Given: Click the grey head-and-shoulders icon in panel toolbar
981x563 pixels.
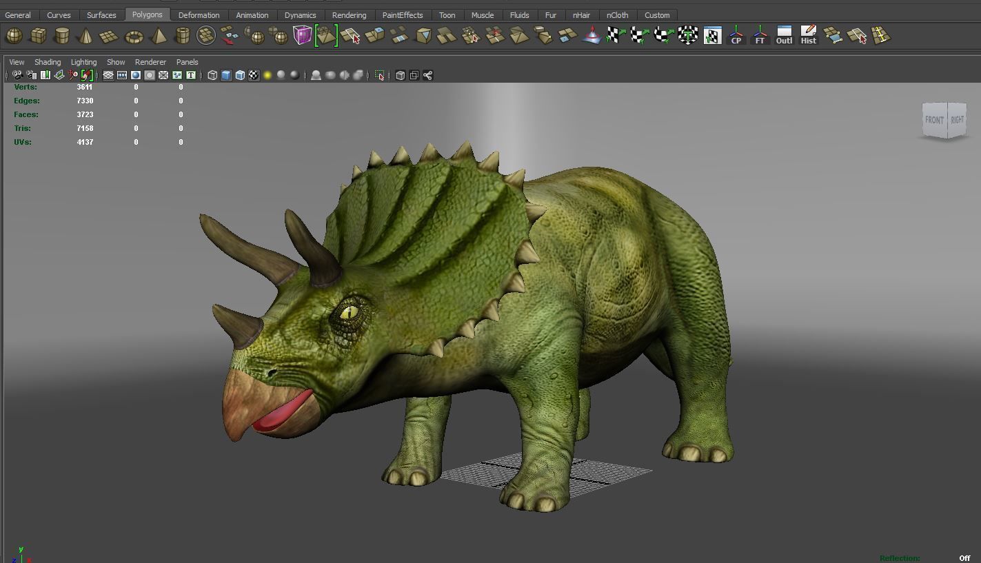Looking at the screenshot, I should point(316,75).
